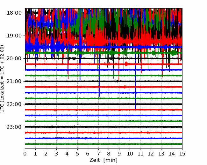This screenshot has height=165, width=207.
Task: Click the red trace just below 22:00
Action: [103, 110]
